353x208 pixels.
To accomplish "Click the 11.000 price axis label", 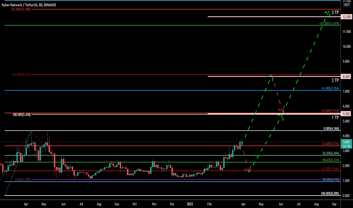I will click(x=347, y=32).
